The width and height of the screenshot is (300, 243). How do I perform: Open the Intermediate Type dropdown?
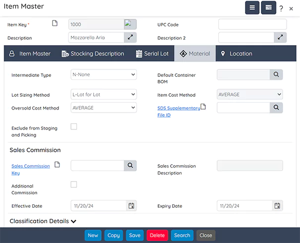tap(104, 74)
